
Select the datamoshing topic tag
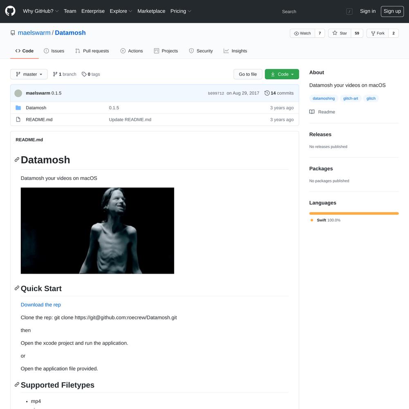coord(324,98)
